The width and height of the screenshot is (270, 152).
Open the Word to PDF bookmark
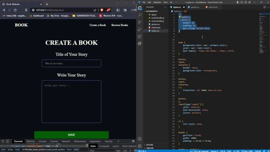[x=111, y=16]
